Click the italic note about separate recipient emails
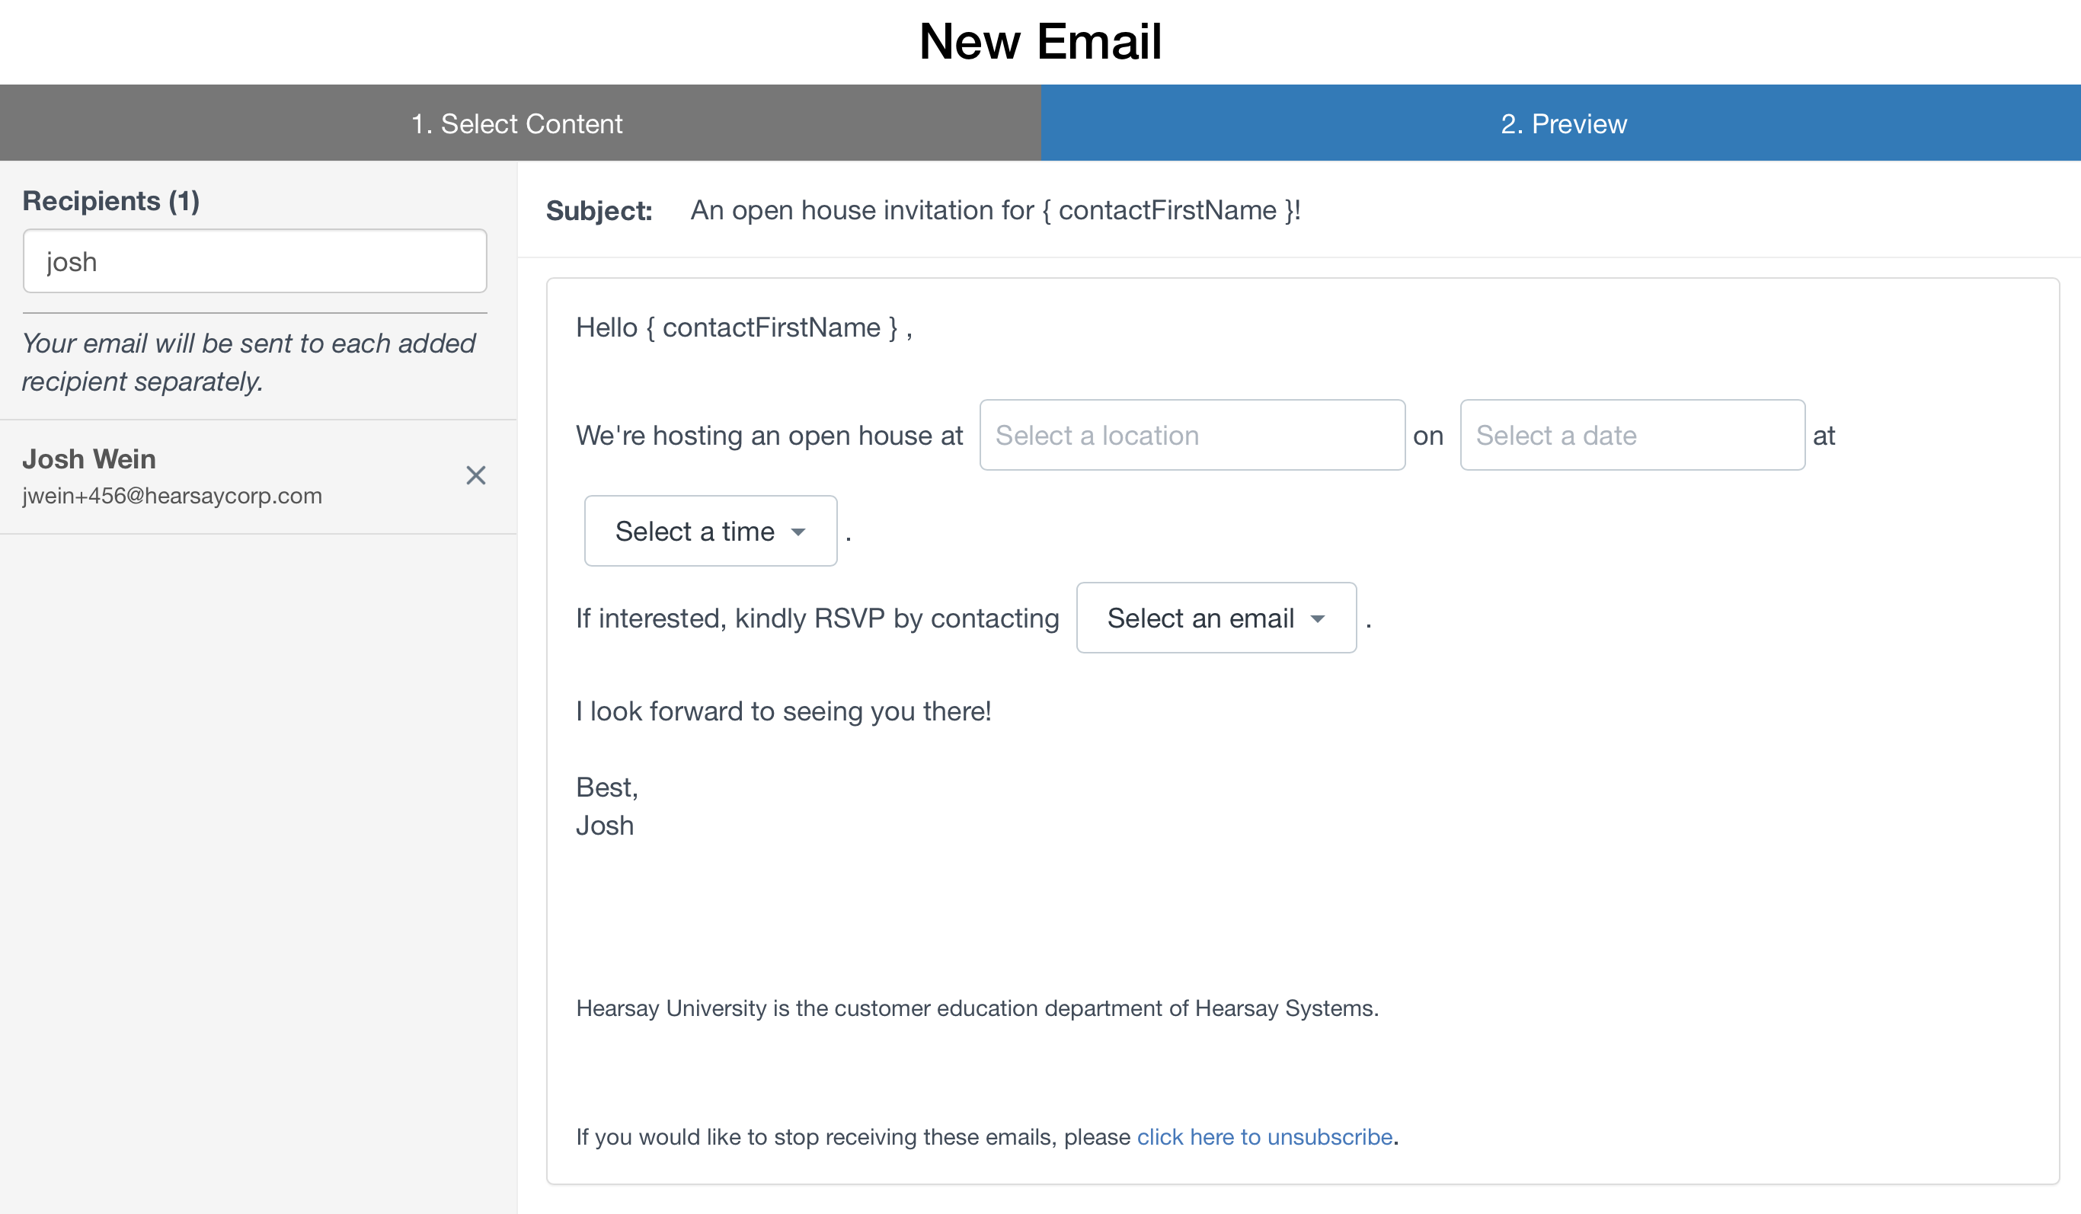 248,363
